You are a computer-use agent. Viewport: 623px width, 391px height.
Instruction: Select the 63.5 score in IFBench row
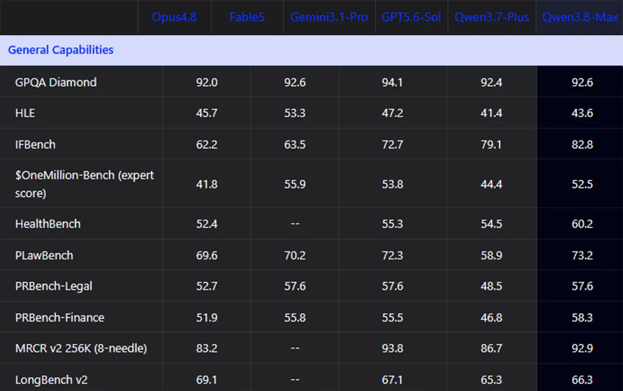coord(295,144)
